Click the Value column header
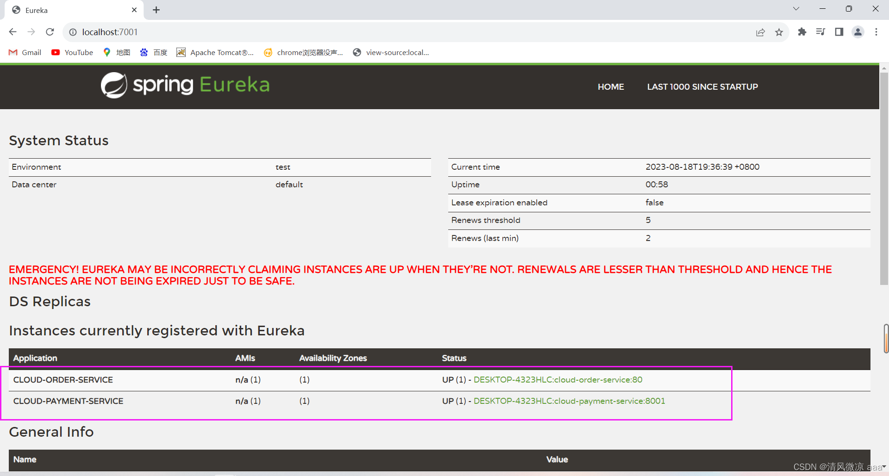The width and height of the screenshot is (889, 476). click(557, 459)
